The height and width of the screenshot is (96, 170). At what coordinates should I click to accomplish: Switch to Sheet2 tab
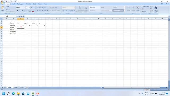pyautogui.click(x=16, y=87)
